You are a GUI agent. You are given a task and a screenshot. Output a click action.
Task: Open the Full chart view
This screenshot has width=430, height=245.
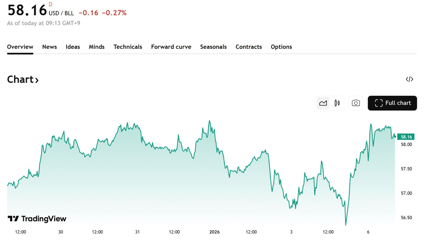[392, 103]
